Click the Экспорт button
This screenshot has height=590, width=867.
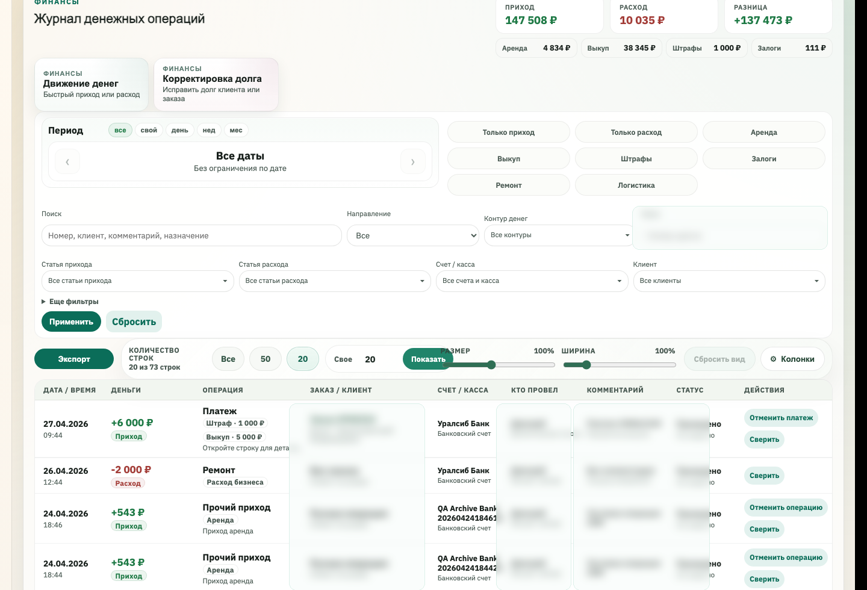click(74, 359)
